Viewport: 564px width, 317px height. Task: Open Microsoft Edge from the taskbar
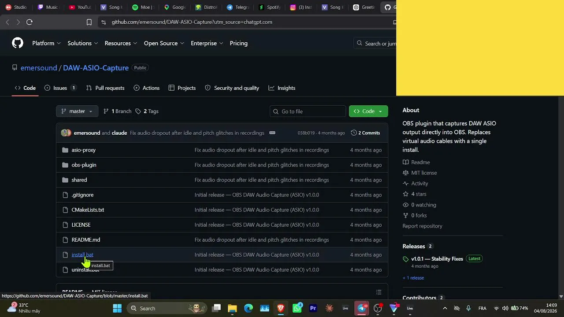[x=249, y=308]
